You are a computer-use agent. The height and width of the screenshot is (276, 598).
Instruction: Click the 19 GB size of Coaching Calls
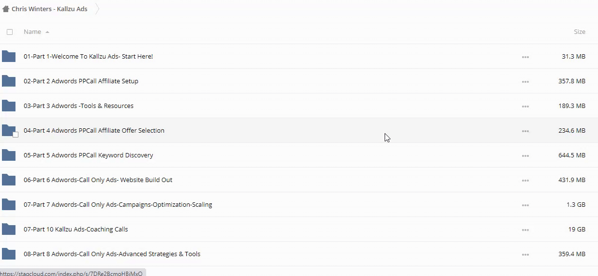point(576,230)
